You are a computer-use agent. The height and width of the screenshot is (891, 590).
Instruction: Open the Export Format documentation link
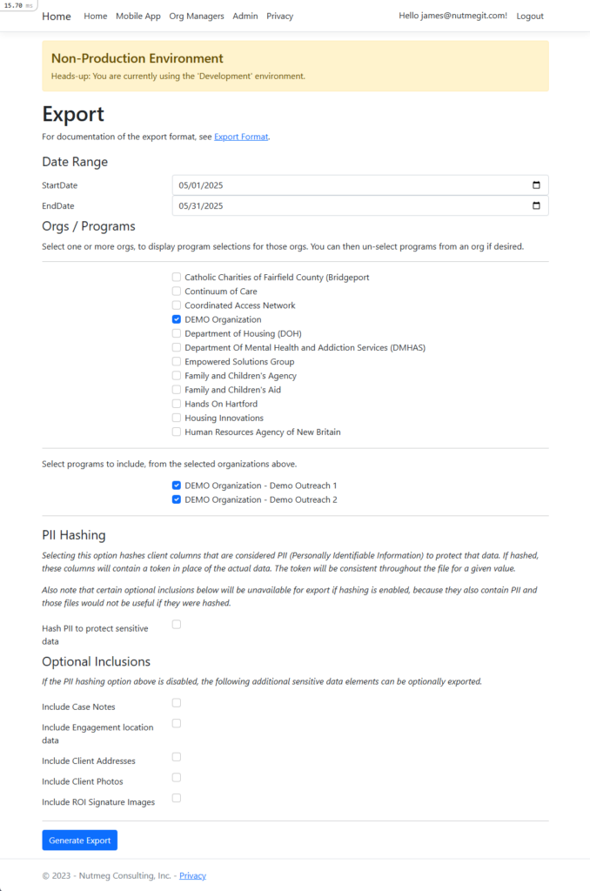[x=241, y=137]
